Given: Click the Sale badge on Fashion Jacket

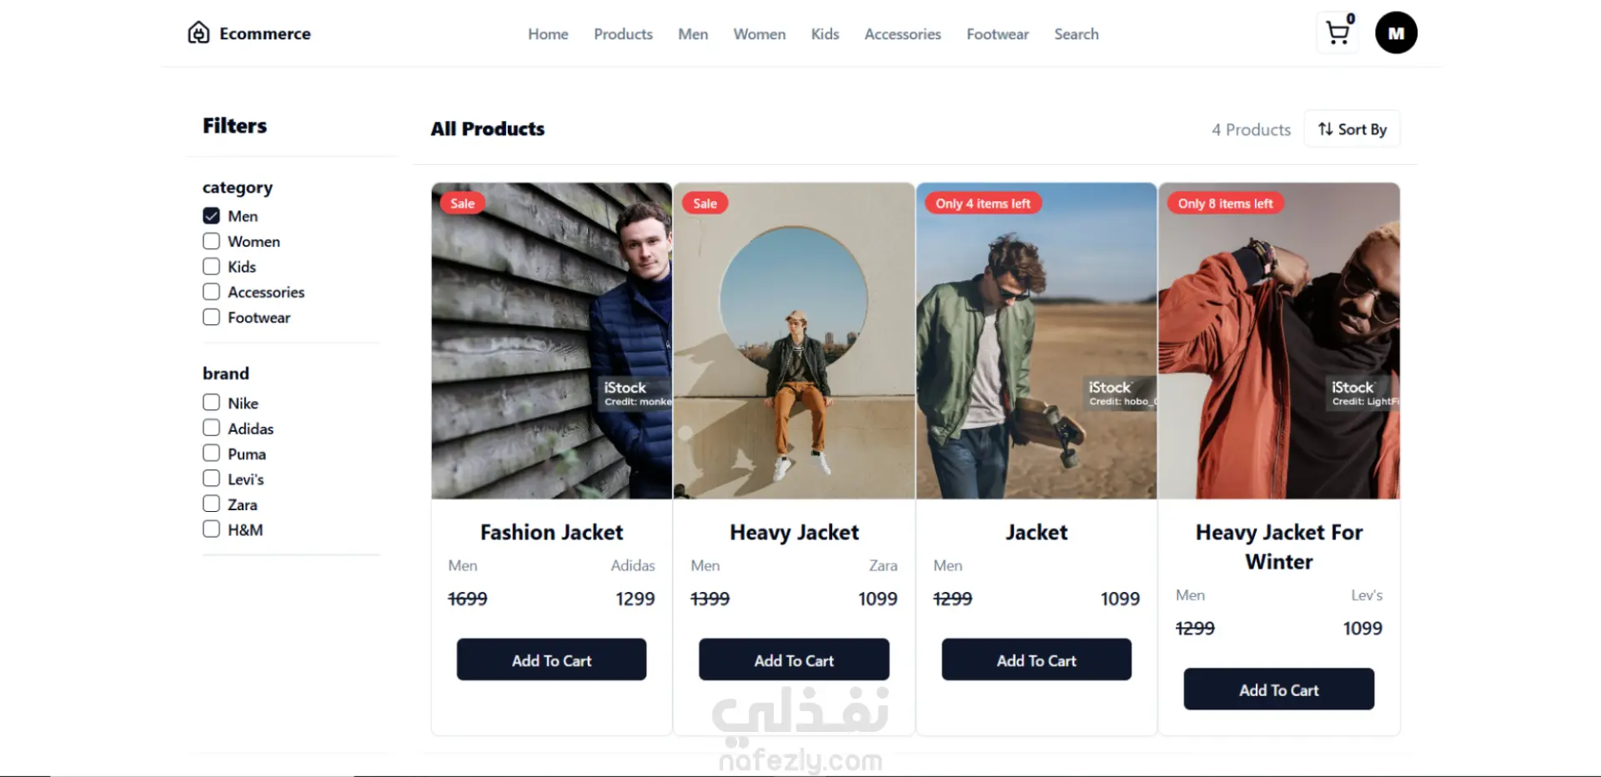Looking at the screenshot, I should click(x=462, y=203).
